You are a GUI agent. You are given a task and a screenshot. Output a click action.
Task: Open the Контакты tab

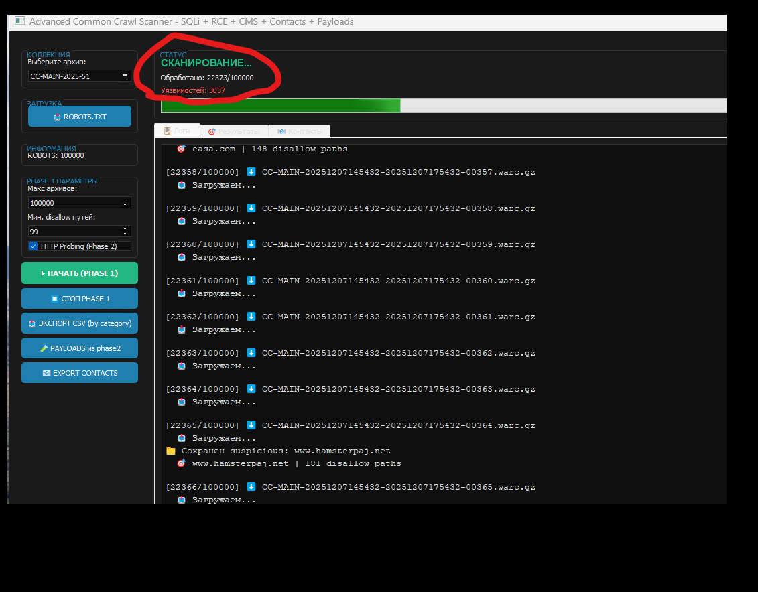point(299,131)
